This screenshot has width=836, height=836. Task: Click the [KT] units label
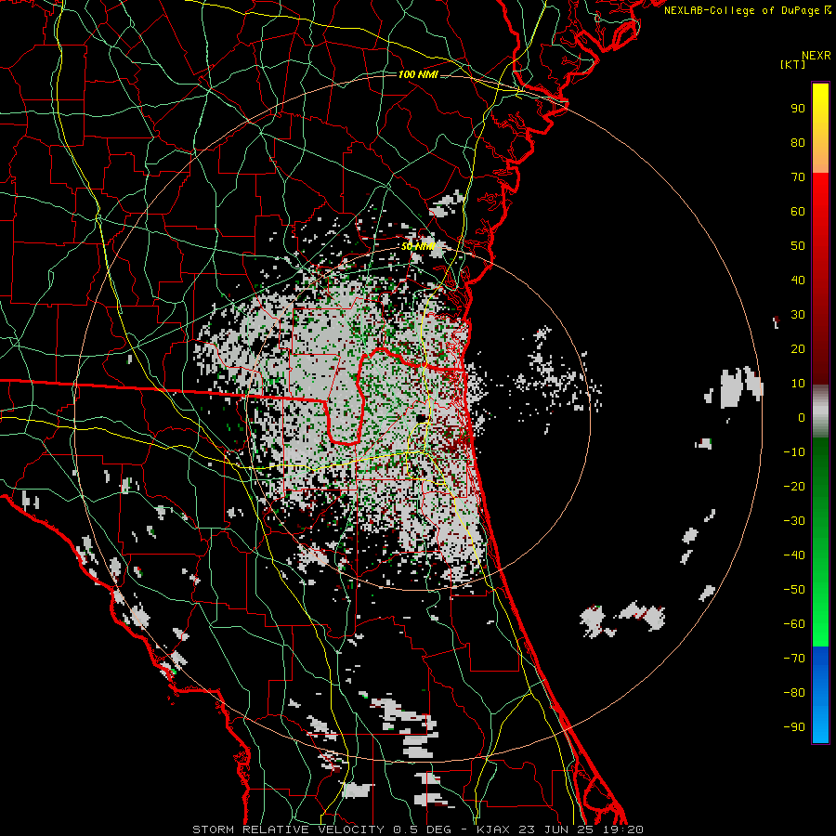click(x=793, y=64)
